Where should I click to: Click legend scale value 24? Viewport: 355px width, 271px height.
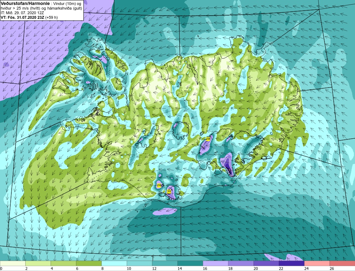point(306,269)
